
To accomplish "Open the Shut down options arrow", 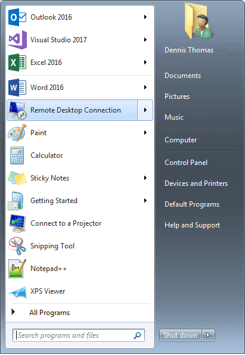I will pyautogui.click(x=208, y=335).
